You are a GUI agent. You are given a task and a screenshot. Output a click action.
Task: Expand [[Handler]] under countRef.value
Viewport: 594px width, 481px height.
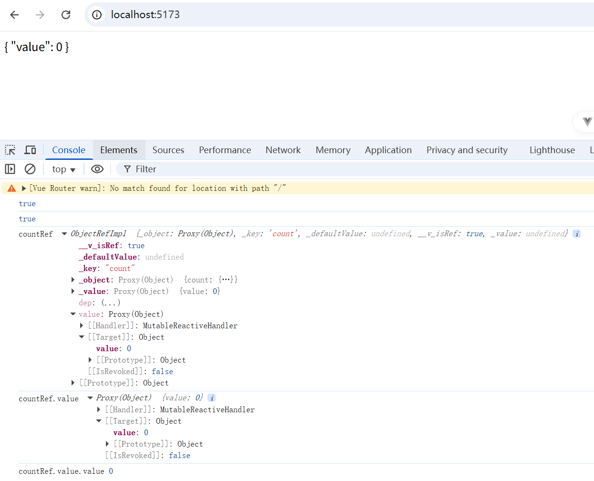pyautogui.click(x=99, y=409)
